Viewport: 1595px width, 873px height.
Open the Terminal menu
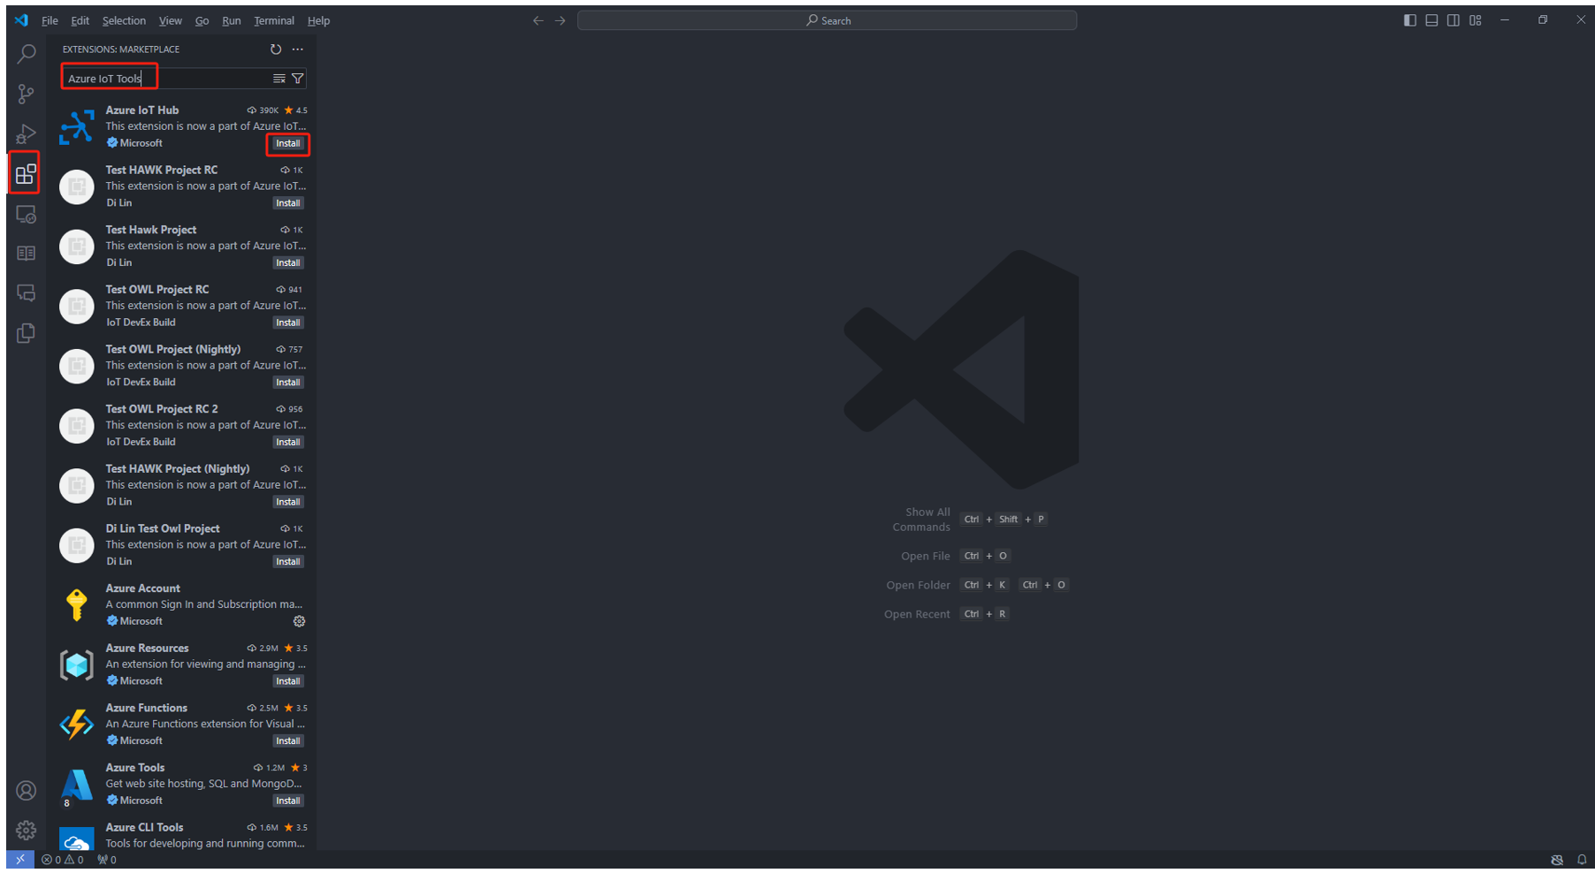pos(274,21)
